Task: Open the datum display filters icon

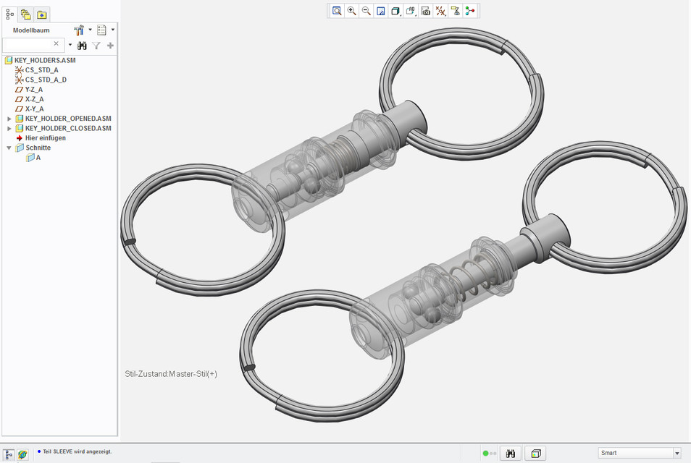Action: (440, 11)
